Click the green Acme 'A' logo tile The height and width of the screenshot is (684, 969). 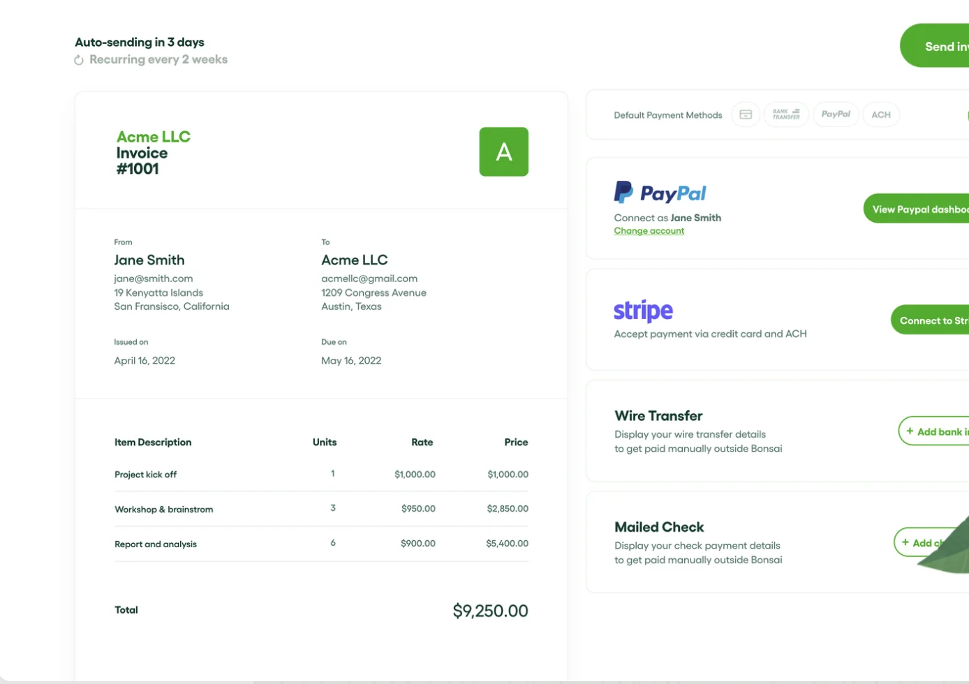[x=503, y=151]
